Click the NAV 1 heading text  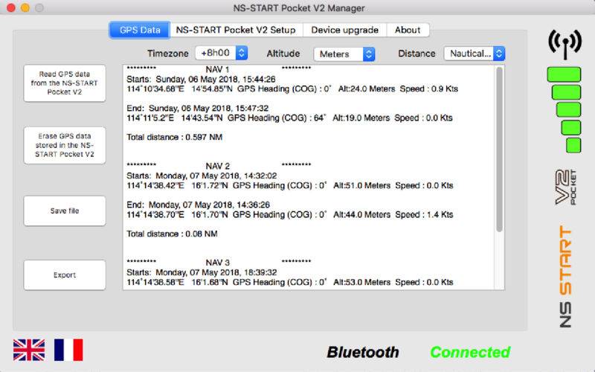click(217, 69)
